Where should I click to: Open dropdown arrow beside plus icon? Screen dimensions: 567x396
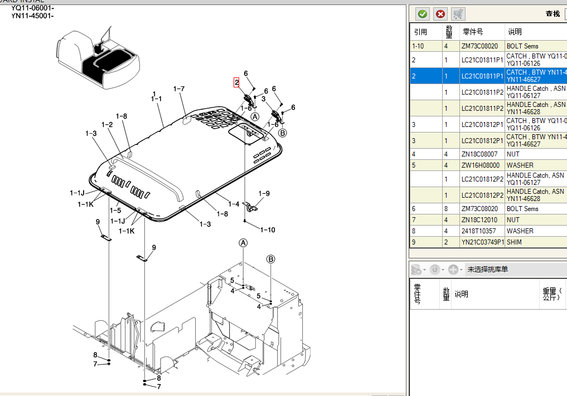461,270
